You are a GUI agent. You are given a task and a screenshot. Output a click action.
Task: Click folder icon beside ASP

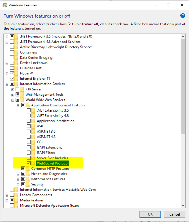click(x=33, y=126)
